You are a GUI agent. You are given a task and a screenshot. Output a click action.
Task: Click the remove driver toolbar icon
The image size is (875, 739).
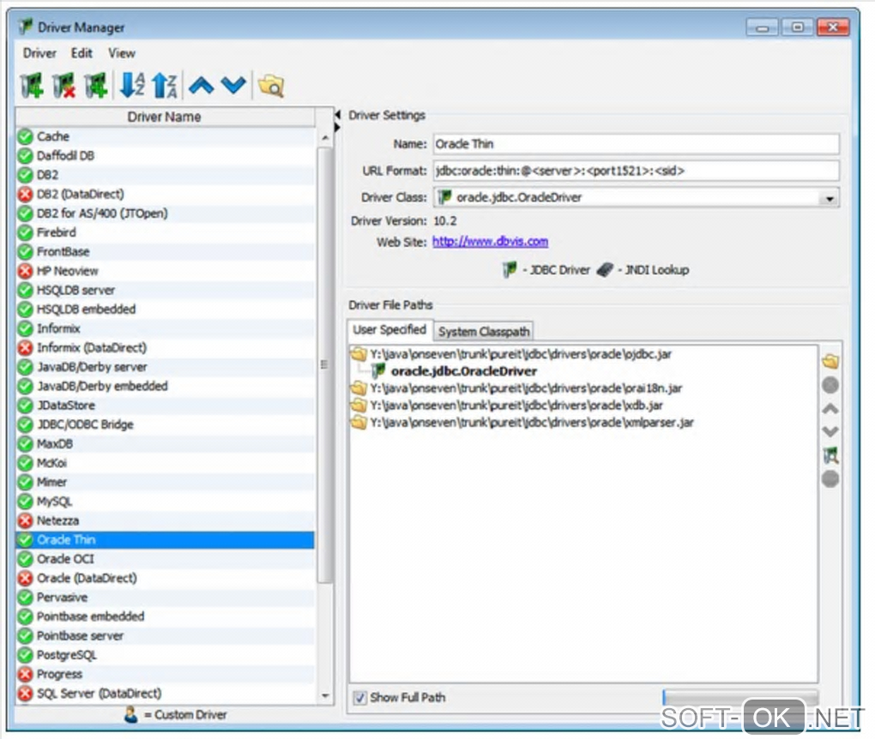pyautogui.click(x=63, y=86)
